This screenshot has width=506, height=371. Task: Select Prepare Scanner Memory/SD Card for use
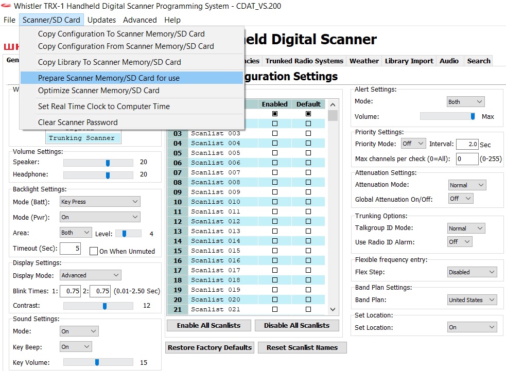pyautogui.click(x=131, y=78)
